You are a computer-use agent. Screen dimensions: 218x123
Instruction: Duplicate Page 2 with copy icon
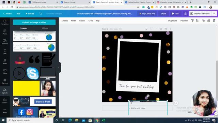161,29
